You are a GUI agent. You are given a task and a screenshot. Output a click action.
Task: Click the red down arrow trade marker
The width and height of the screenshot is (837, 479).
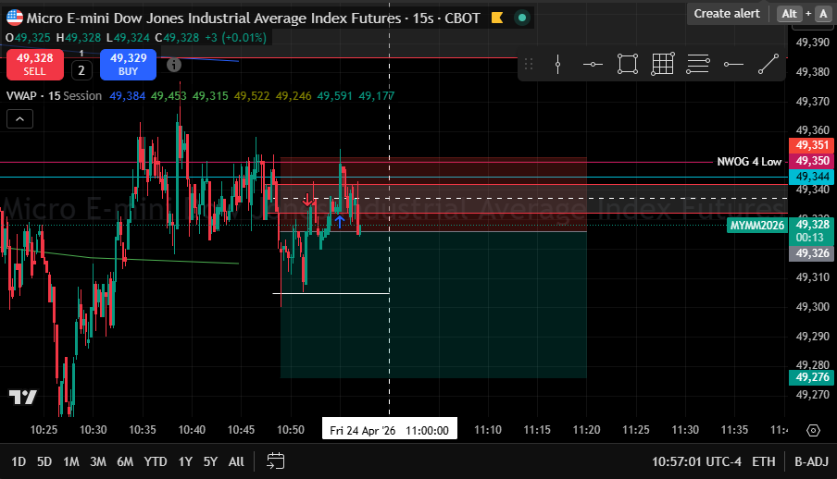point(307,200)
